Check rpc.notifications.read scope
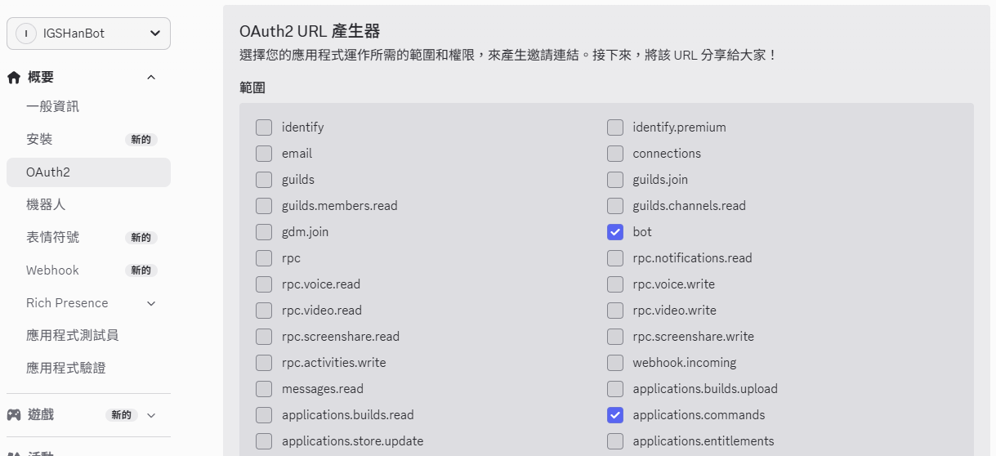 point(615,258)
